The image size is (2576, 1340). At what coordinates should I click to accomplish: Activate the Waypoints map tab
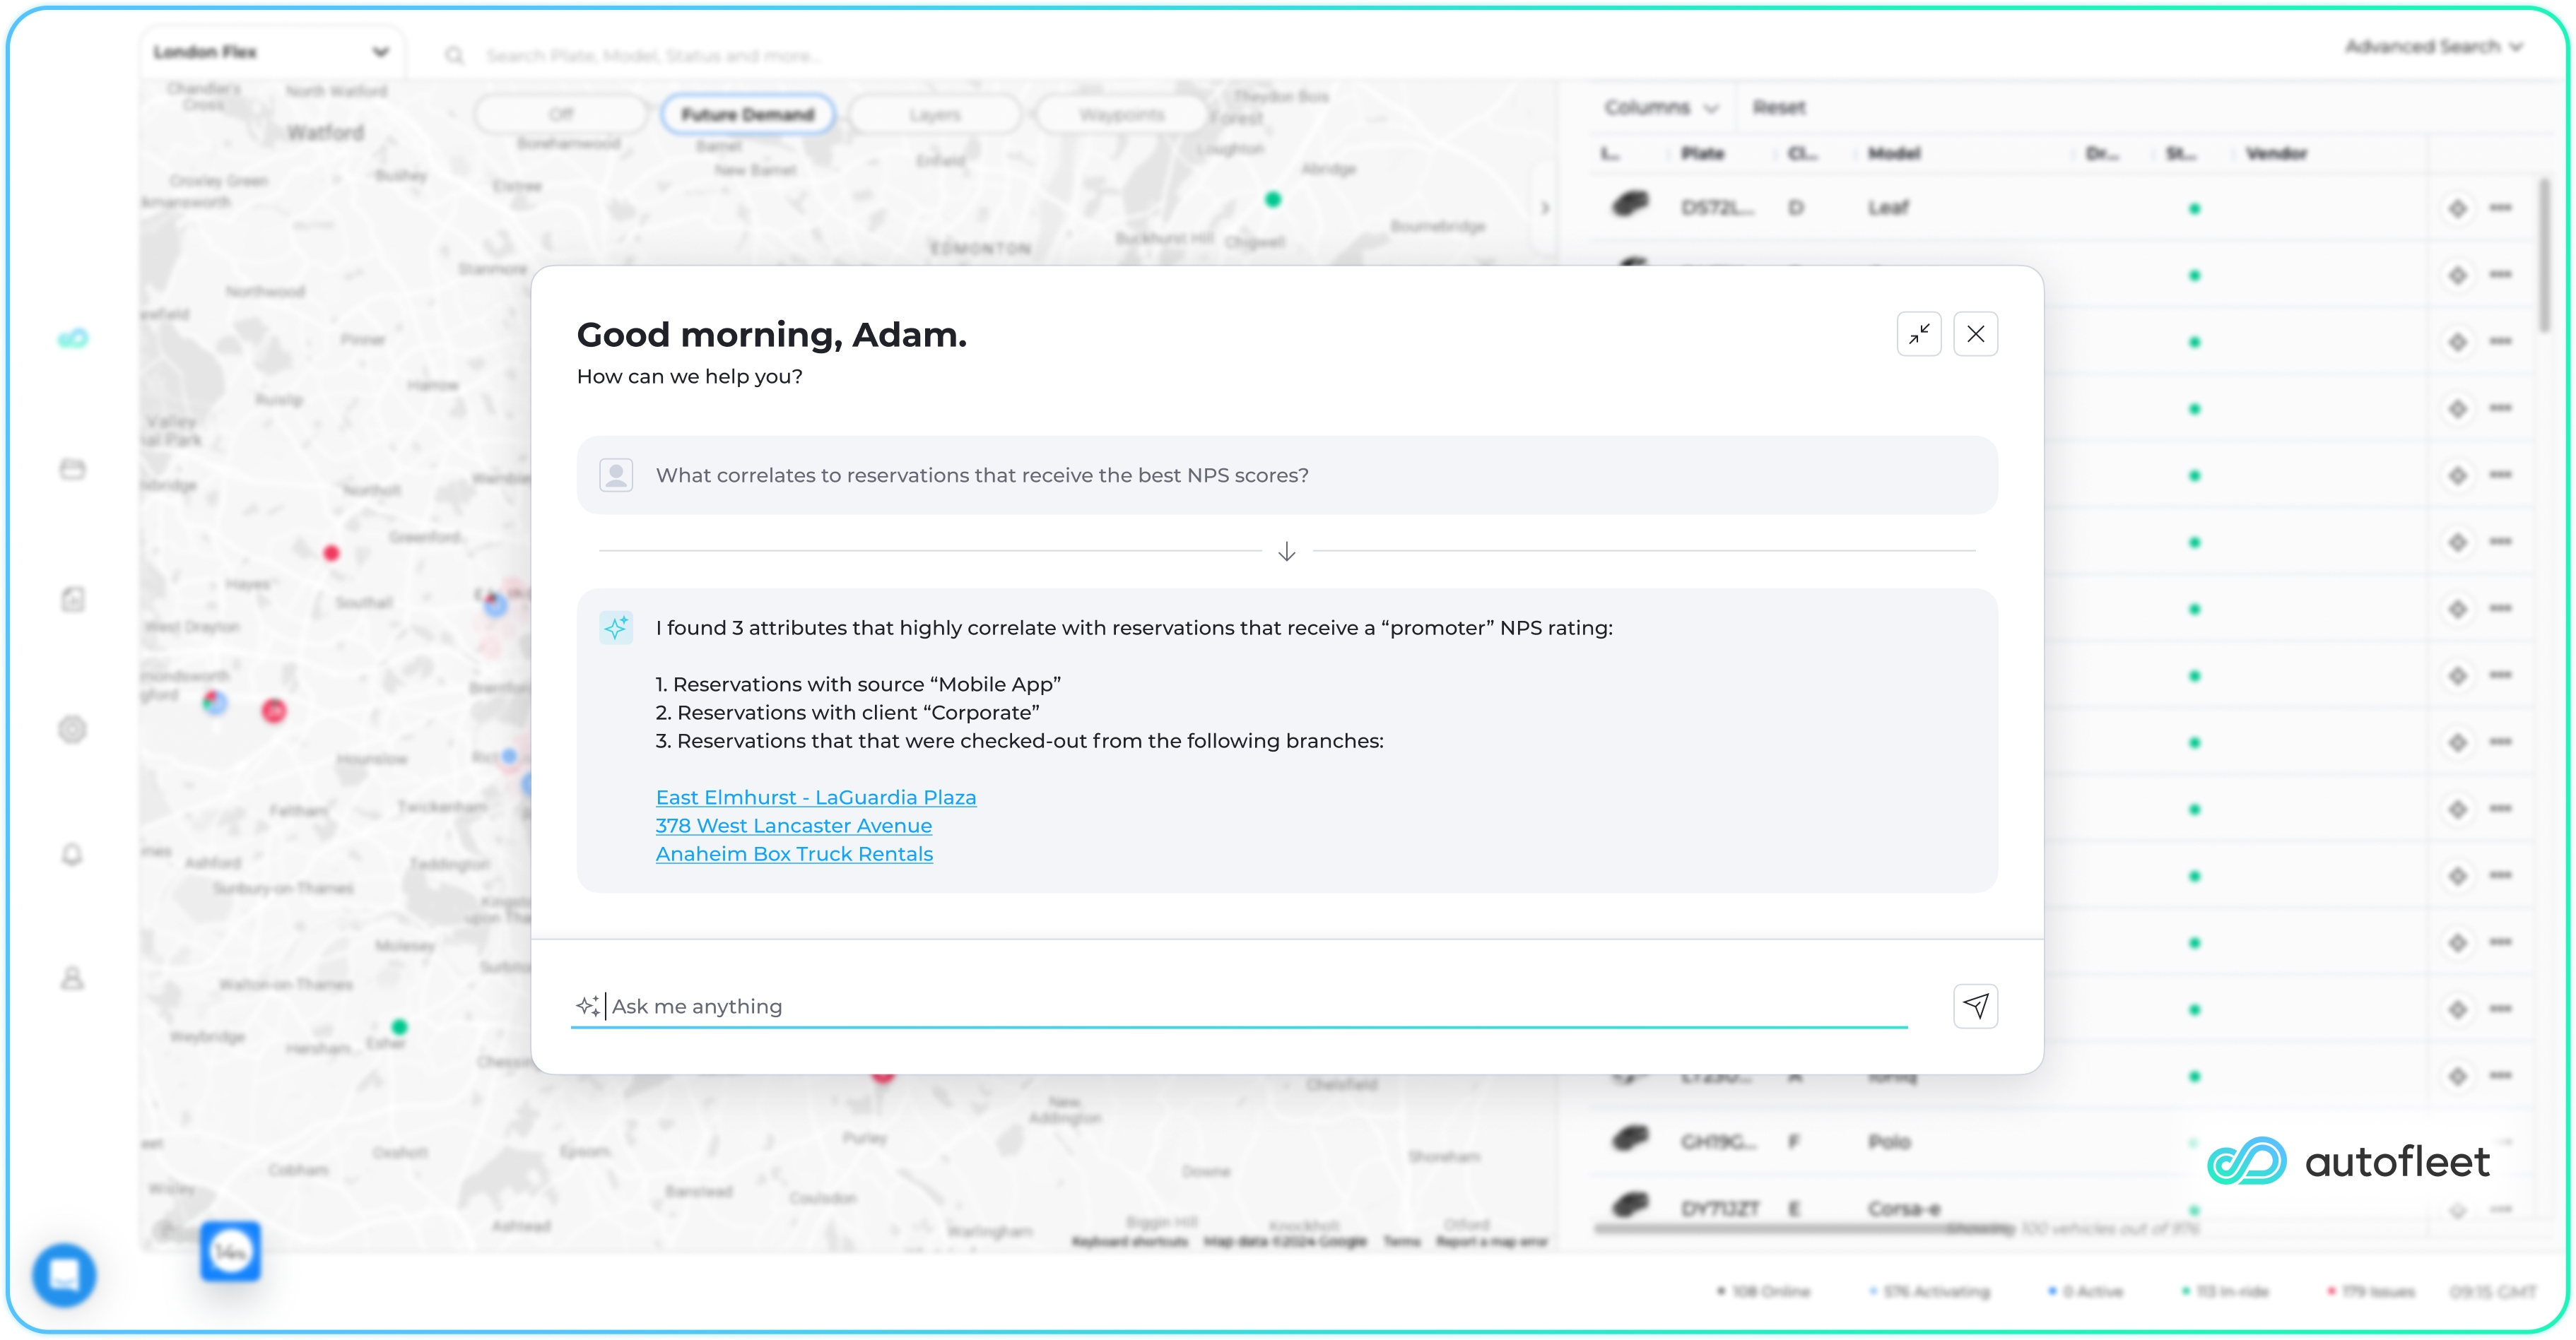click(1120, 113)
